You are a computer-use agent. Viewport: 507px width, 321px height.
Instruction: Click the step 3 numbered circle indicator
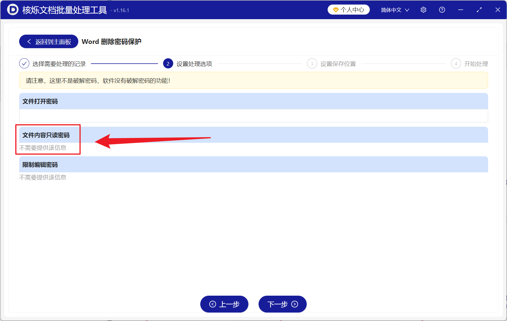[x=312, y=64]
